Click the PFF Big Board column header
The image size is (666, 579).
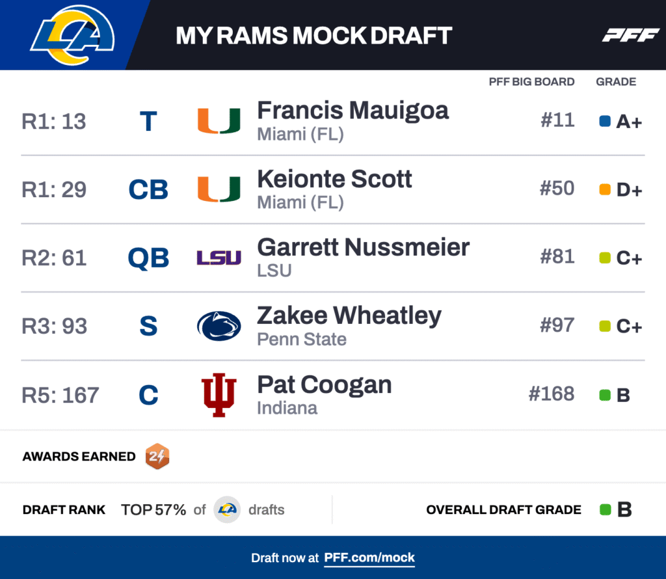pyautogui.click(x=531, y=82)
